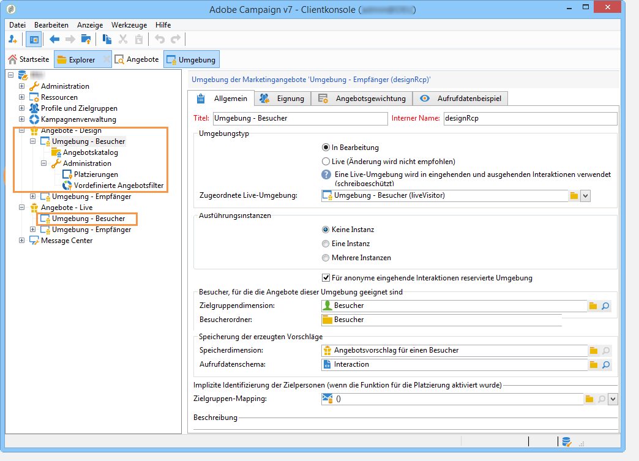The height and width of the screenshot is (461, 639).
Task: Click into the Titel input field
Action: tap(301, 118)
